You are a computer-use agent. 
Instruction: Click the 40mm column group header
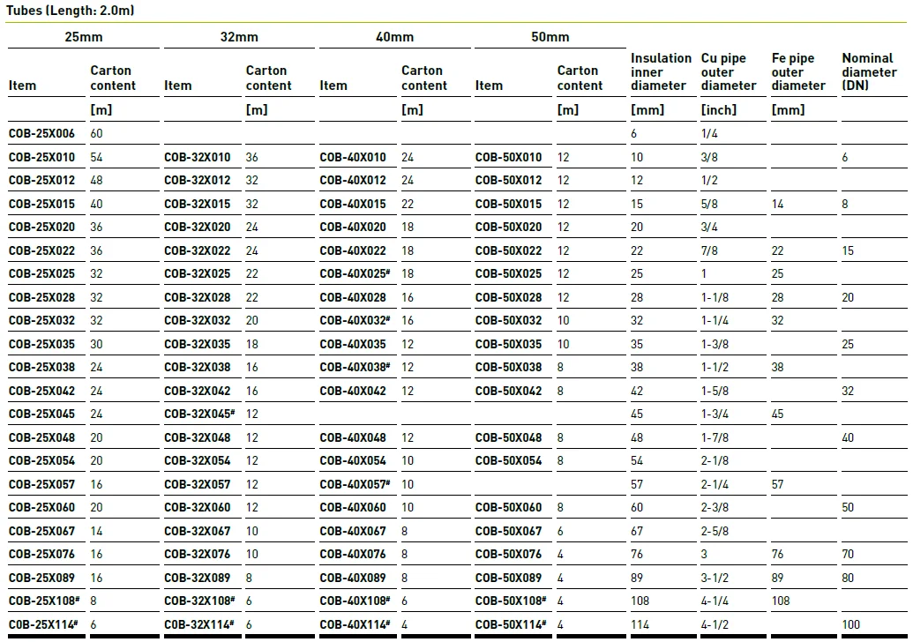(x=394, y=37)
